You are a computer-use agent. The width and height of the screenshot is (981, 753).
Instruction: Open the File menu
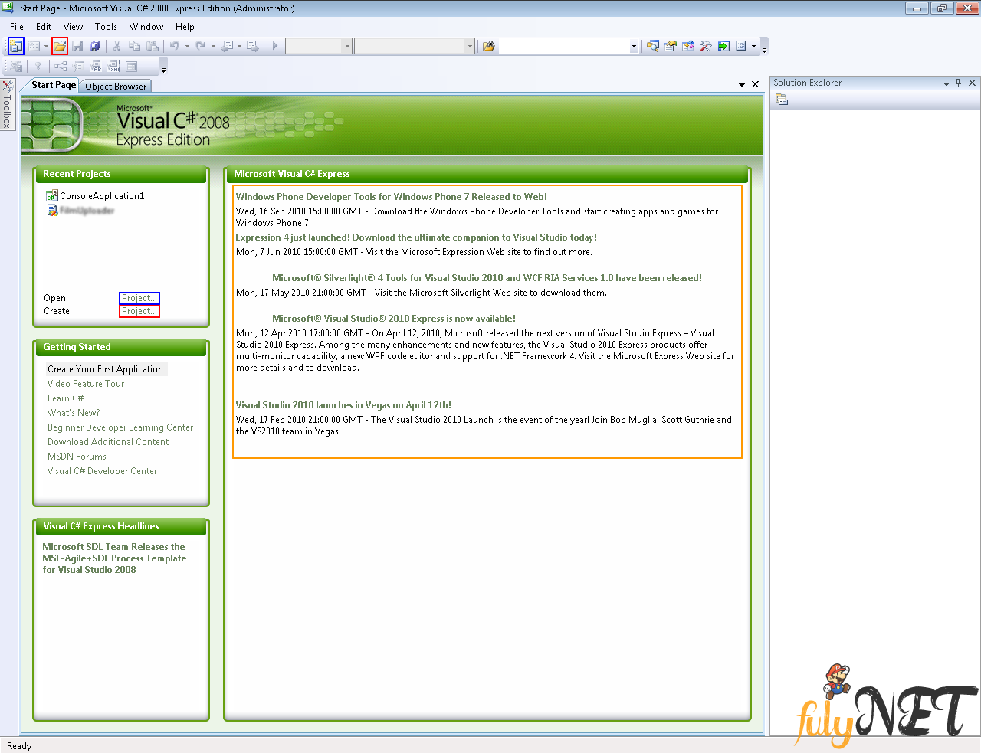pyautogui.click(x=17, y=26)
